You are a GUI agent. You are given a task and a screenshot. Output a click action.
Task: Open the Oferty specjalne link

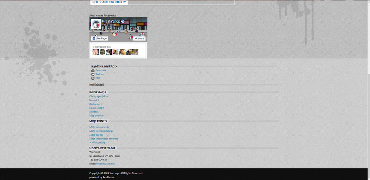pyautogui.click(x=98, y=96)
